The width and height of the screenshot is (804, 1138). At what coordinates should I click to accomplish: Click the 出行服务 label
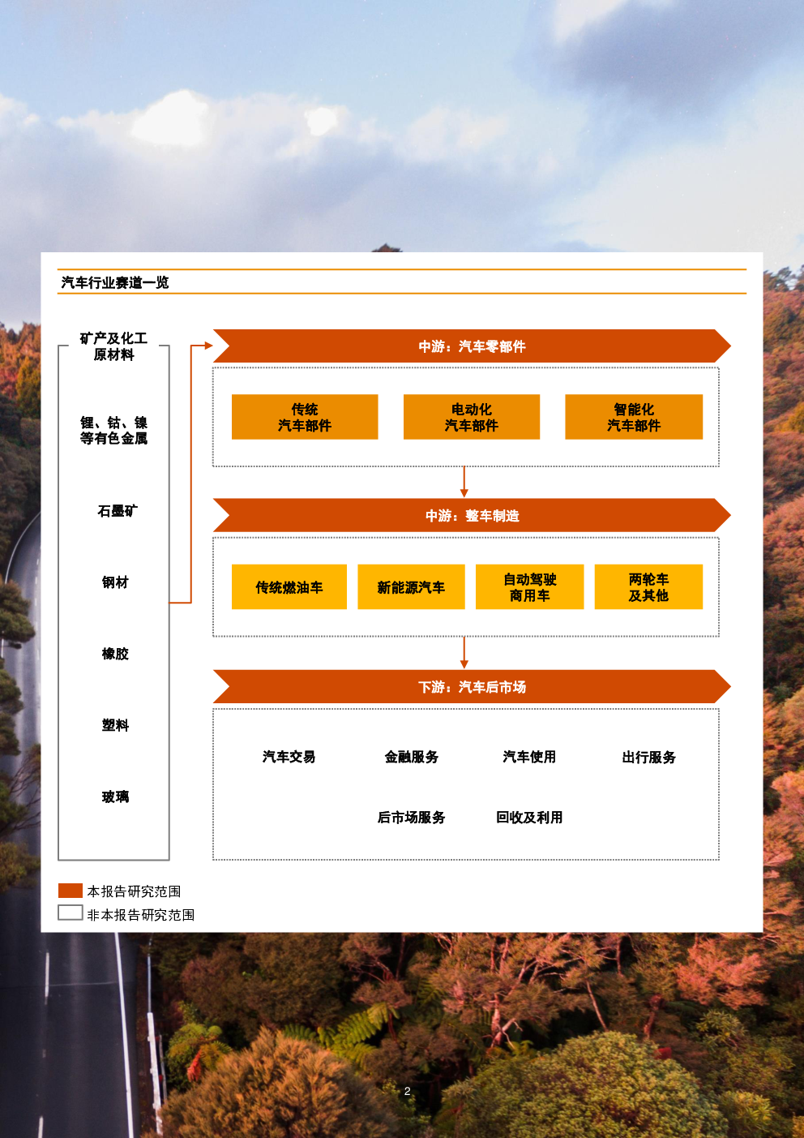click(x=648, y=757)
